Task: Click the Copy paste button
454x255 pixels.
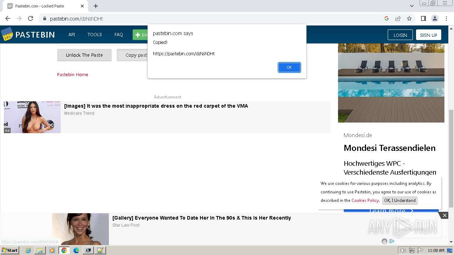Action: [132, 55]
